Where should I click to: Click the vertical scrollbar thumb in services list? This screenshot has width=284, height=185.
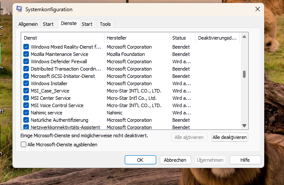pos(244,74)
